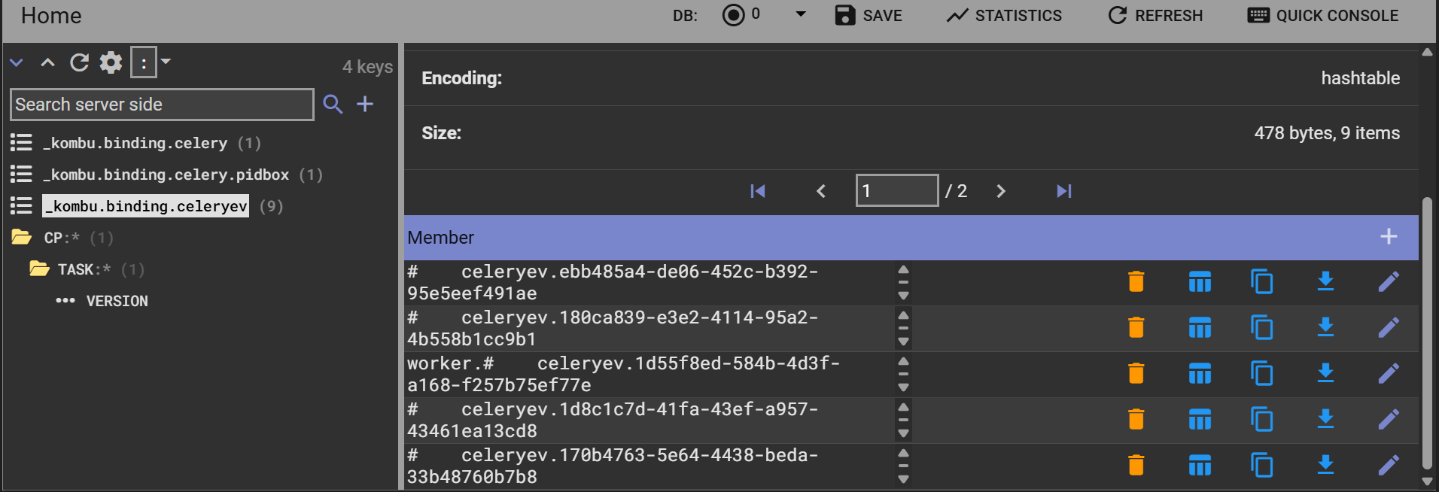Add a new member with plus icon
This screenshot has height=492, width=1439.
pos(1388,237)
